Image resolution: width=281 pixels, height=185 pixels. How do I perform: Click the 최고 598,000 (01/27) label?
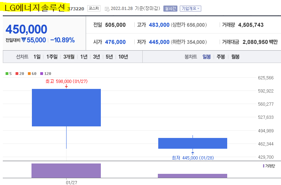[67, 81]
